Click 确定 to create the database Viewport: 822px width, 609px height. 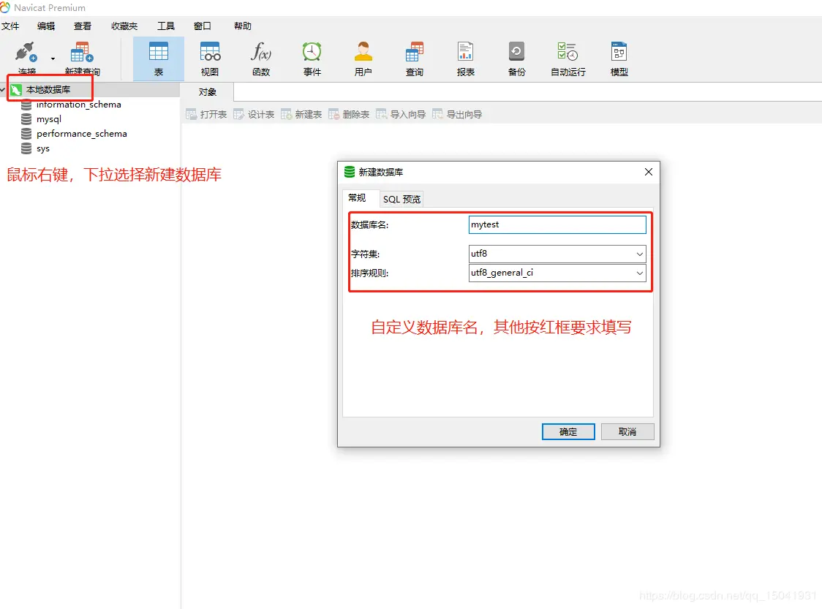pos(568,431)
